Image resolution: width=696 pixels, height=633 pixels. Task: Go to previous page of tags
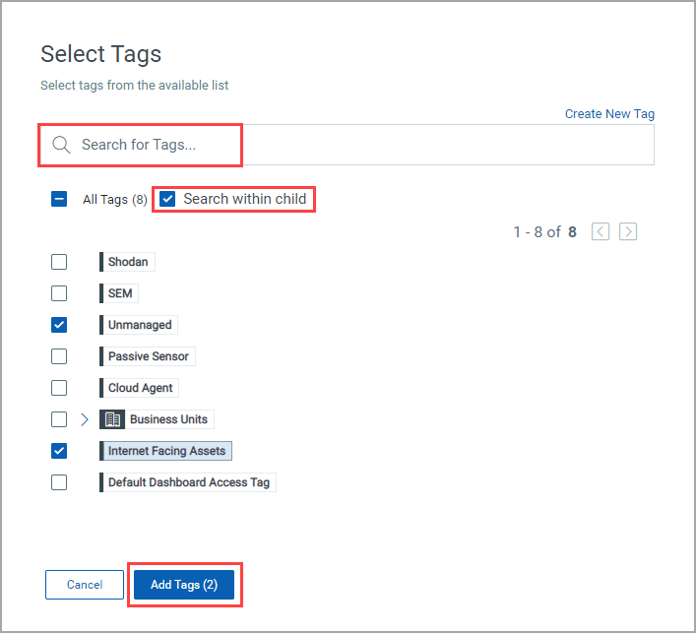601,232
